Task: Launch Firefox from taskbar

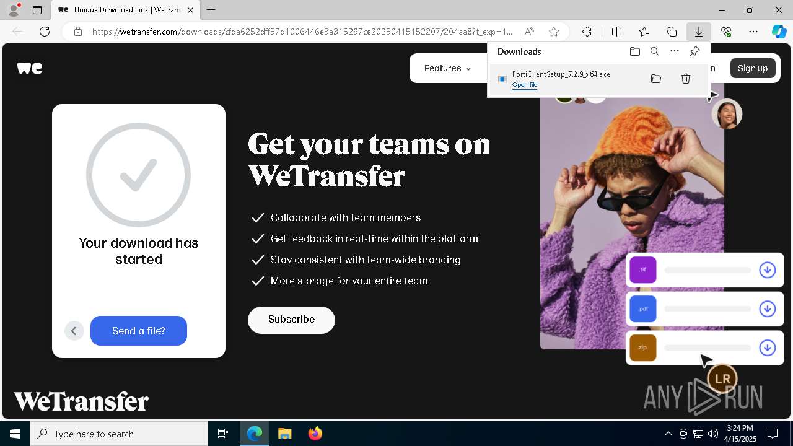Action: (x=315, y=434)
